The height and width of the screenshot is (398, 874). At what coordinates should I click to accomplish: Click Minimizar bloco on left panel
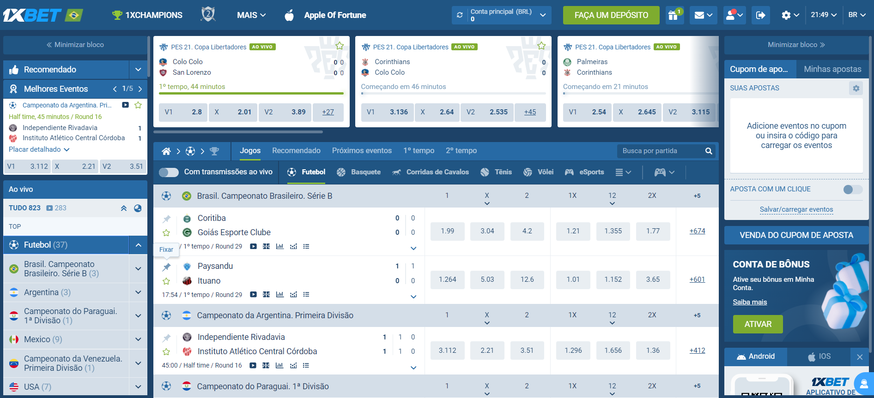click(75, 45)
